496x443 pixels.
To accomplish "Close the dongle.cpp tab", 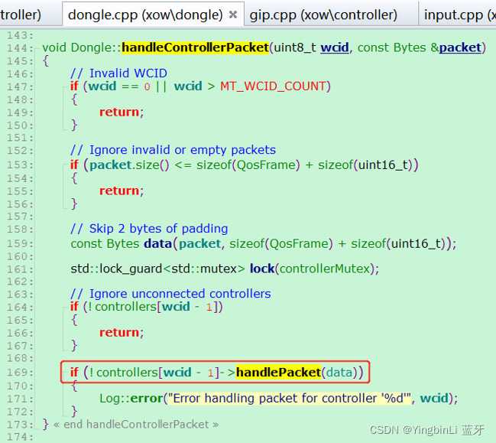I will [x=233, y=15].
